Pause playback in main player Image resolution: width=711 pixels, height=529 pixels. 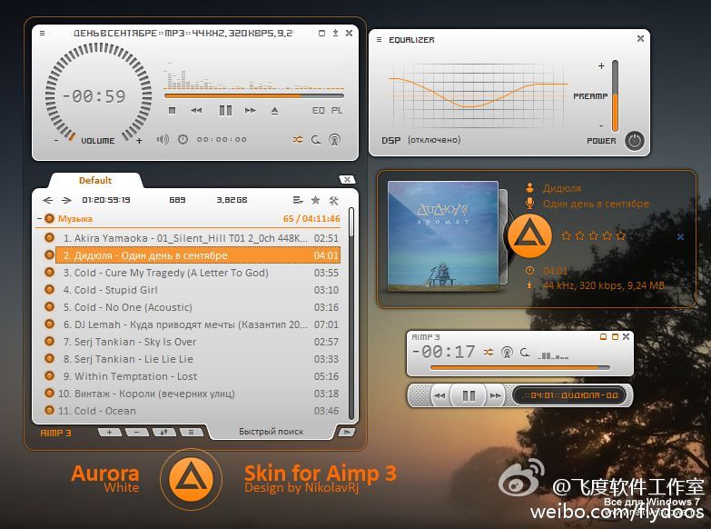[225, 110]
